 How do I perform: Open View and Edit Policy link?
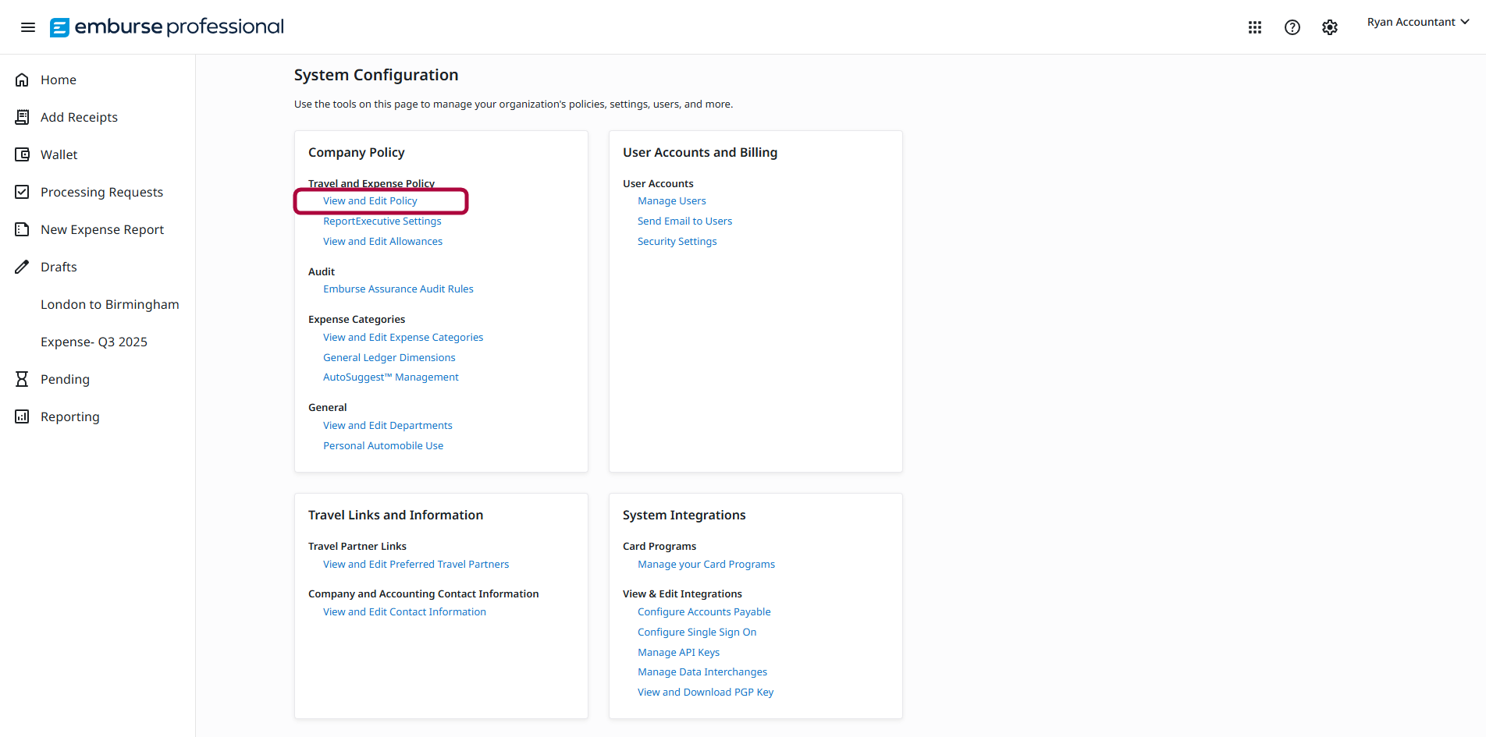click(370, 200)
